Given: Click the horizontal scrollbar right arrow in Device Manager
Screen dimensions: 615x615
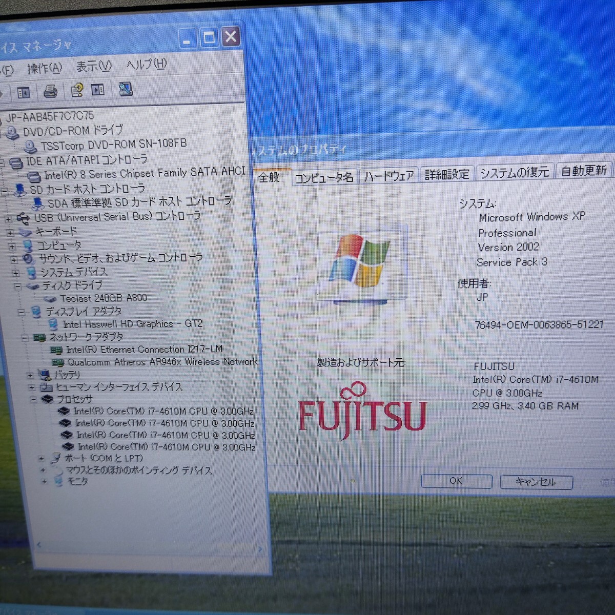Looking at the screenshot, I should [x=260, y=549].
